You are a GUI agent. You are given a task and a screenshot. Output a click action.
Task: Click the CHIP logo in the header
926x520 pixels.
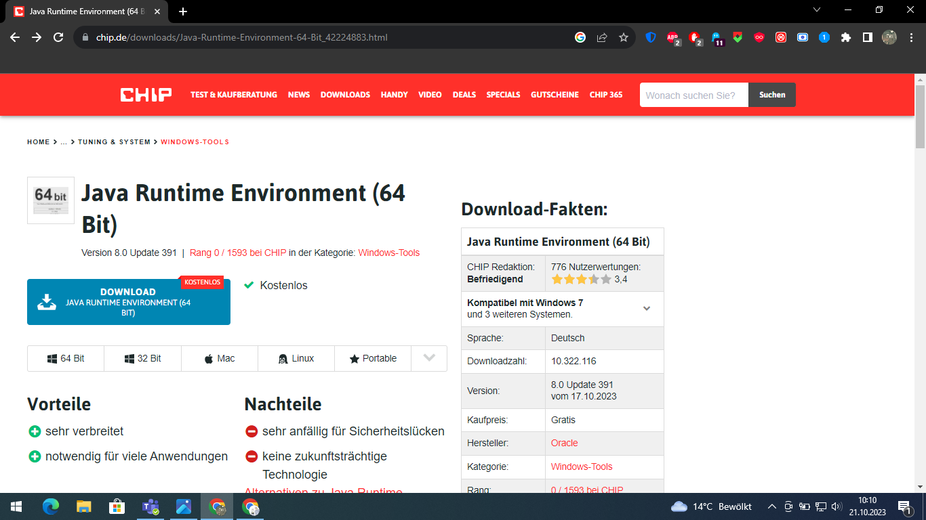point(145,95)
